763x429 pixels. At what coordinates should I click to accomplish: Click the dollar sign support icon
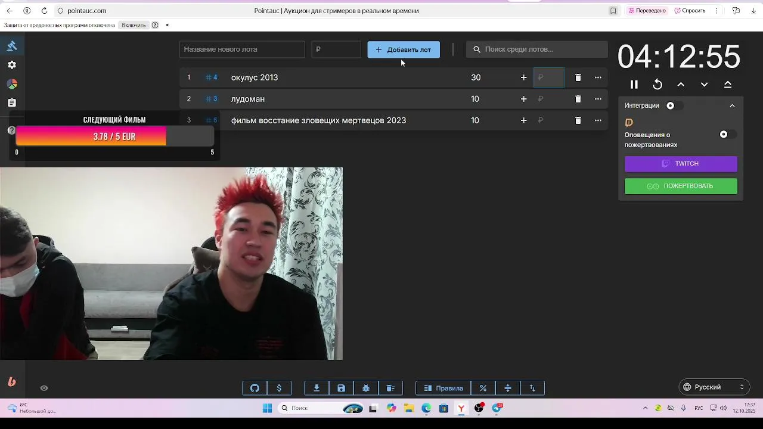[279, 388]
